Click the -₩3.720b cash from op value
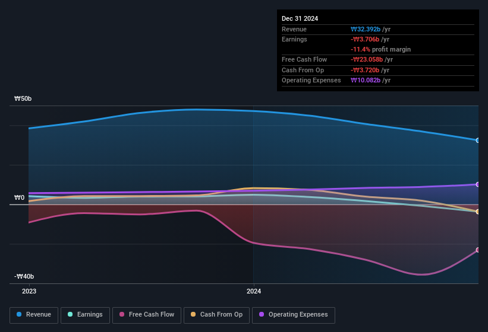The image size is (488, 332). click(x=365, y=70)
